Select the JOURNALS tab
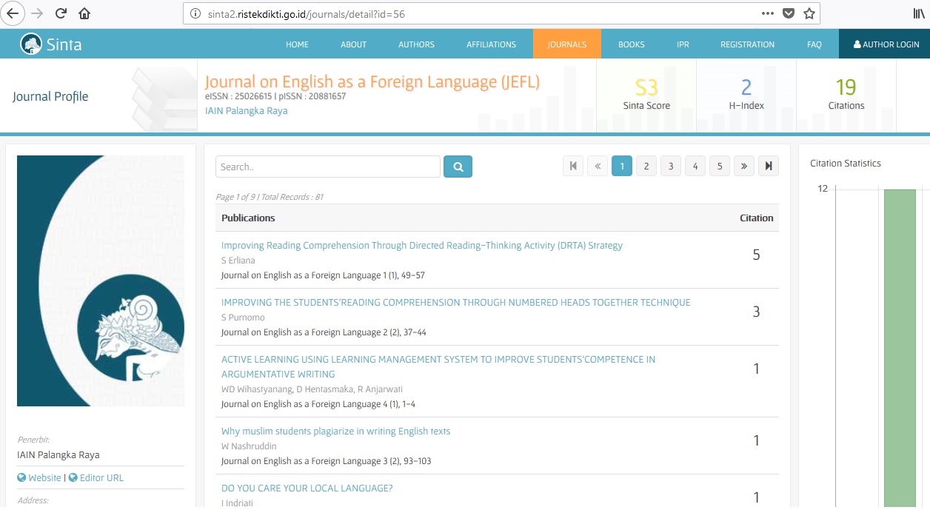 click(x=567, y=44)
